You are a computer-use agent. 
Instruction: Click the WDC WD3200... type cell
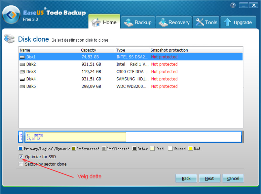click(131, 86)
